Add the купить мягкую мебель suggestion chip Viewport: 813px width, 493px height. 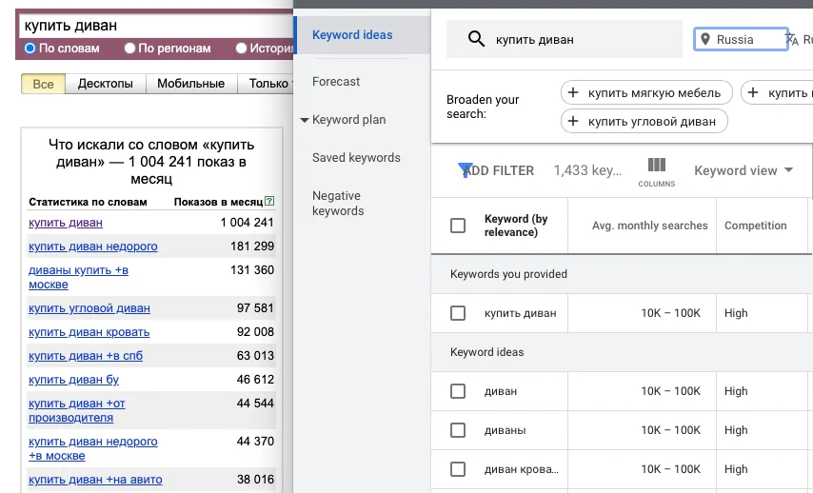click(x=646, y=92)
